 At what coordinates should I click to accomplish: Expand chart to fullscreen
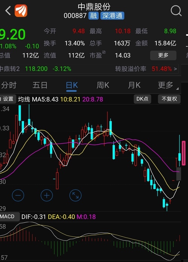click(x=75, y=195)
